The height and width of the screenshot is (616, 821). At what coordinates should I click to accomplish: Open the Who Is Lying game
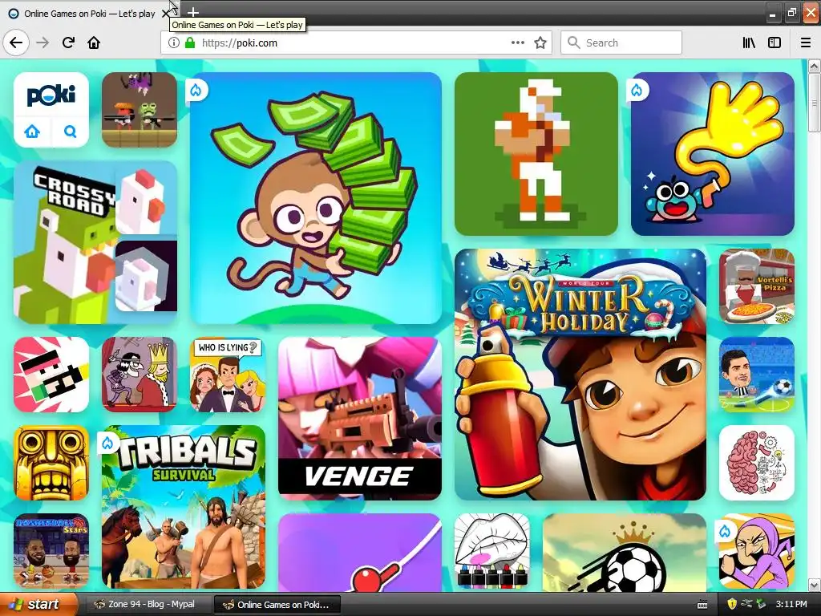point(228,375)
